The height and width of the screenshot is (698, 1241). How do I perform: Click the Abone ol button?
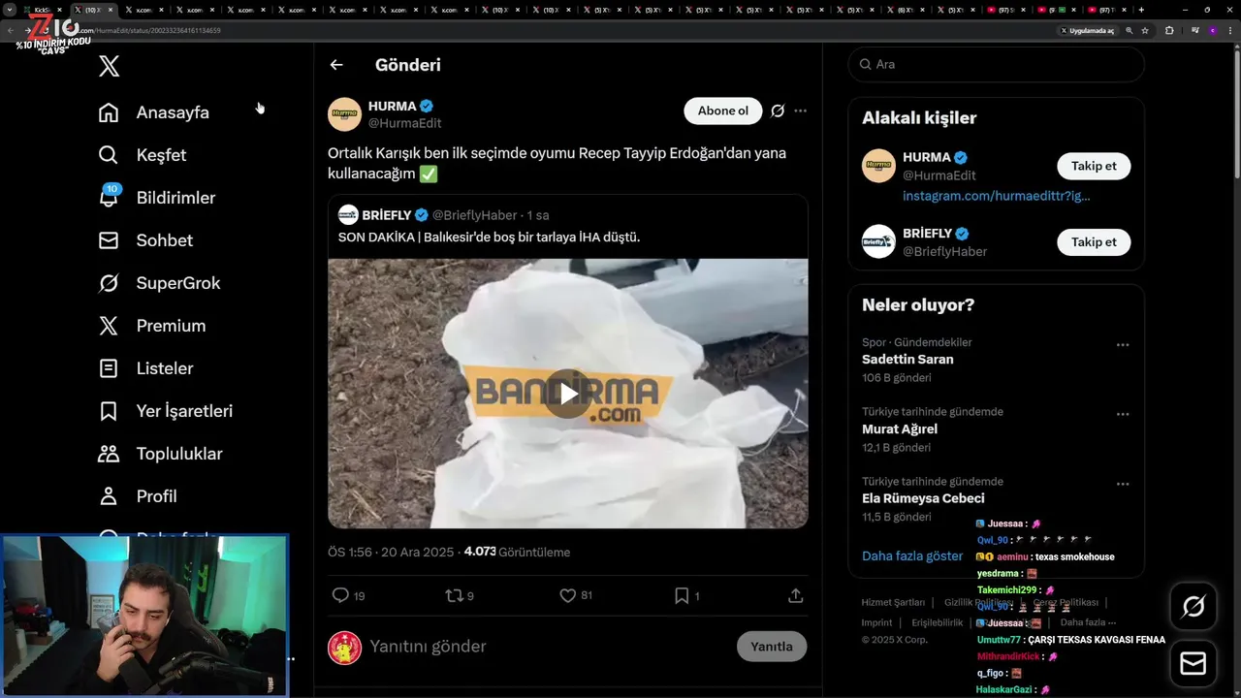(723, 111)
